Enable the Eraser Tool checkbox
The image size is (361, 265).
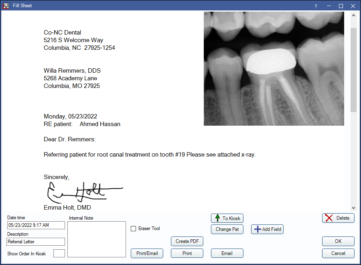coord(134,228)
